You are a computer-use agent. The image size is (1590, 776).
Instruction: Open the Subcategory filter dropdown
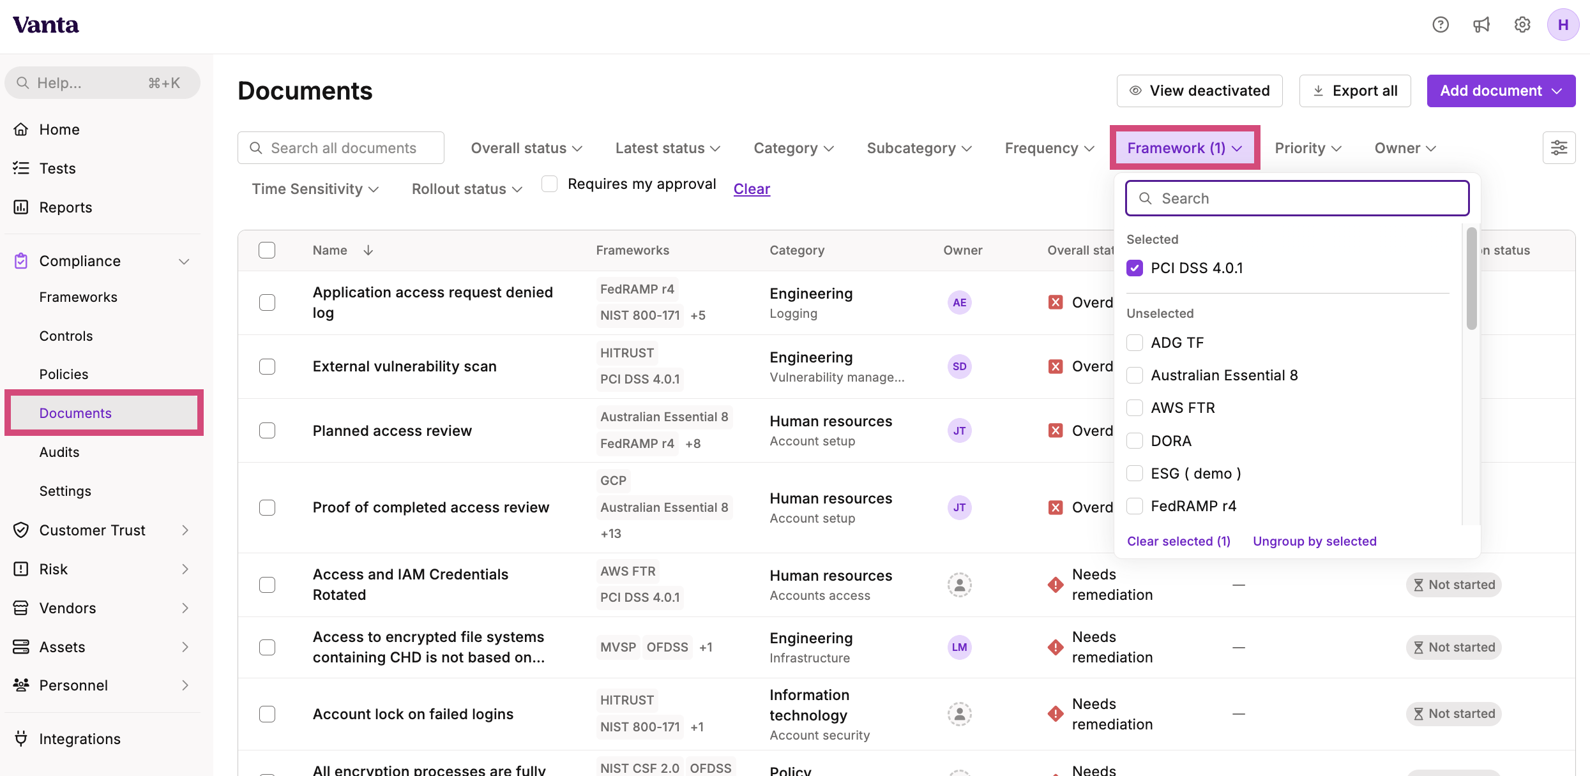pyautogui.click(x=919, y=148)
